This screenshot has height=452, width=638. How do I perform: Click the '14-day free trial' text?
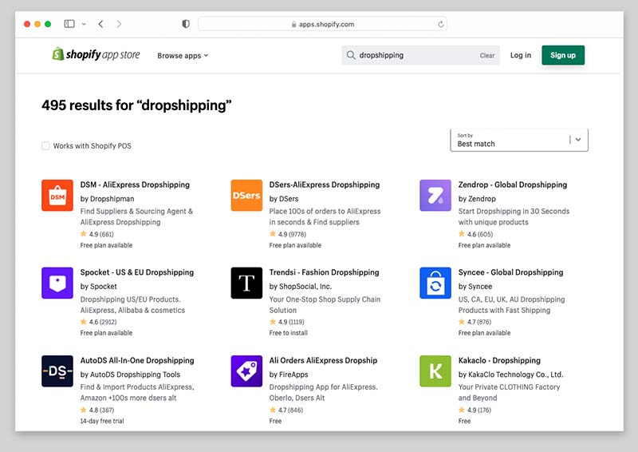[x=102, y=421]
